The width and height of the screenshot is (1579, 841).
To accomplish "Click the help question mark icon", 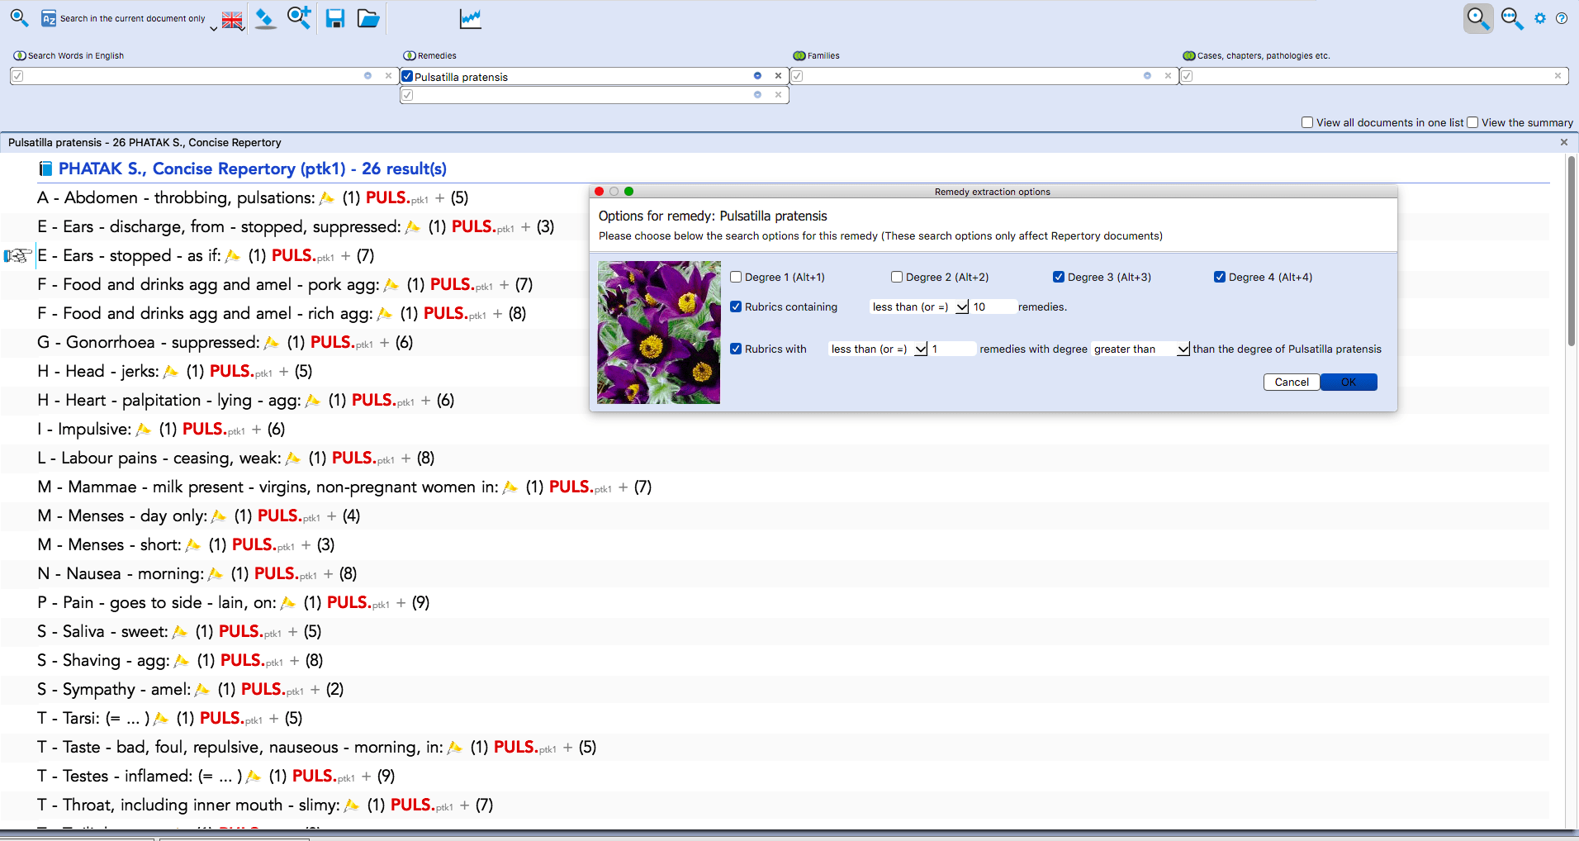I will point(1562,18).
